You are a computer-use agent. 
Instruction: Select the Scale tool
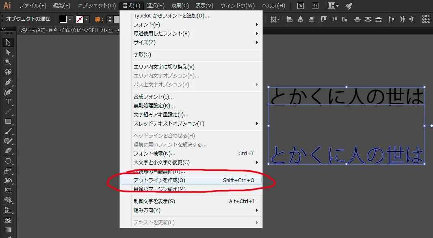pyautogui.click(x=8, y=171)
